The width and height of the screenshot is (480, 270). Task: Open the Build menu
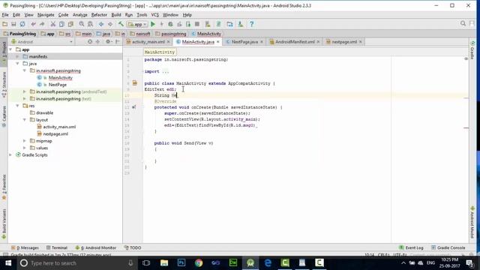pos(116,15)
